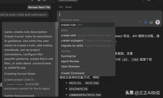Click the send arrow button
This screenshot has height=98, width=163.
pyautogui.click(x=158, y=22)
